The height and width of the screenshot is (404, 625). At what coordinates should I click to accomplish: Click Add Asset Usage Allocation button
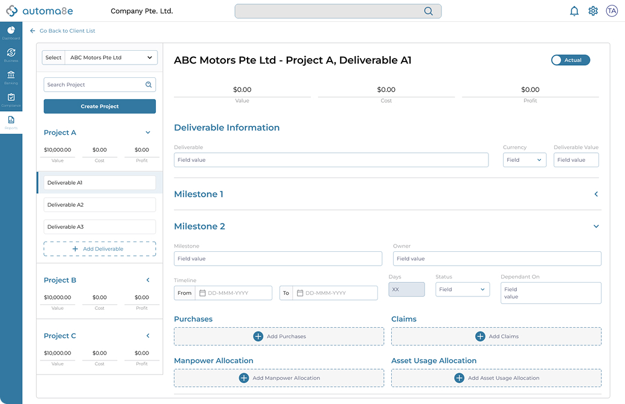click(496, 377)
